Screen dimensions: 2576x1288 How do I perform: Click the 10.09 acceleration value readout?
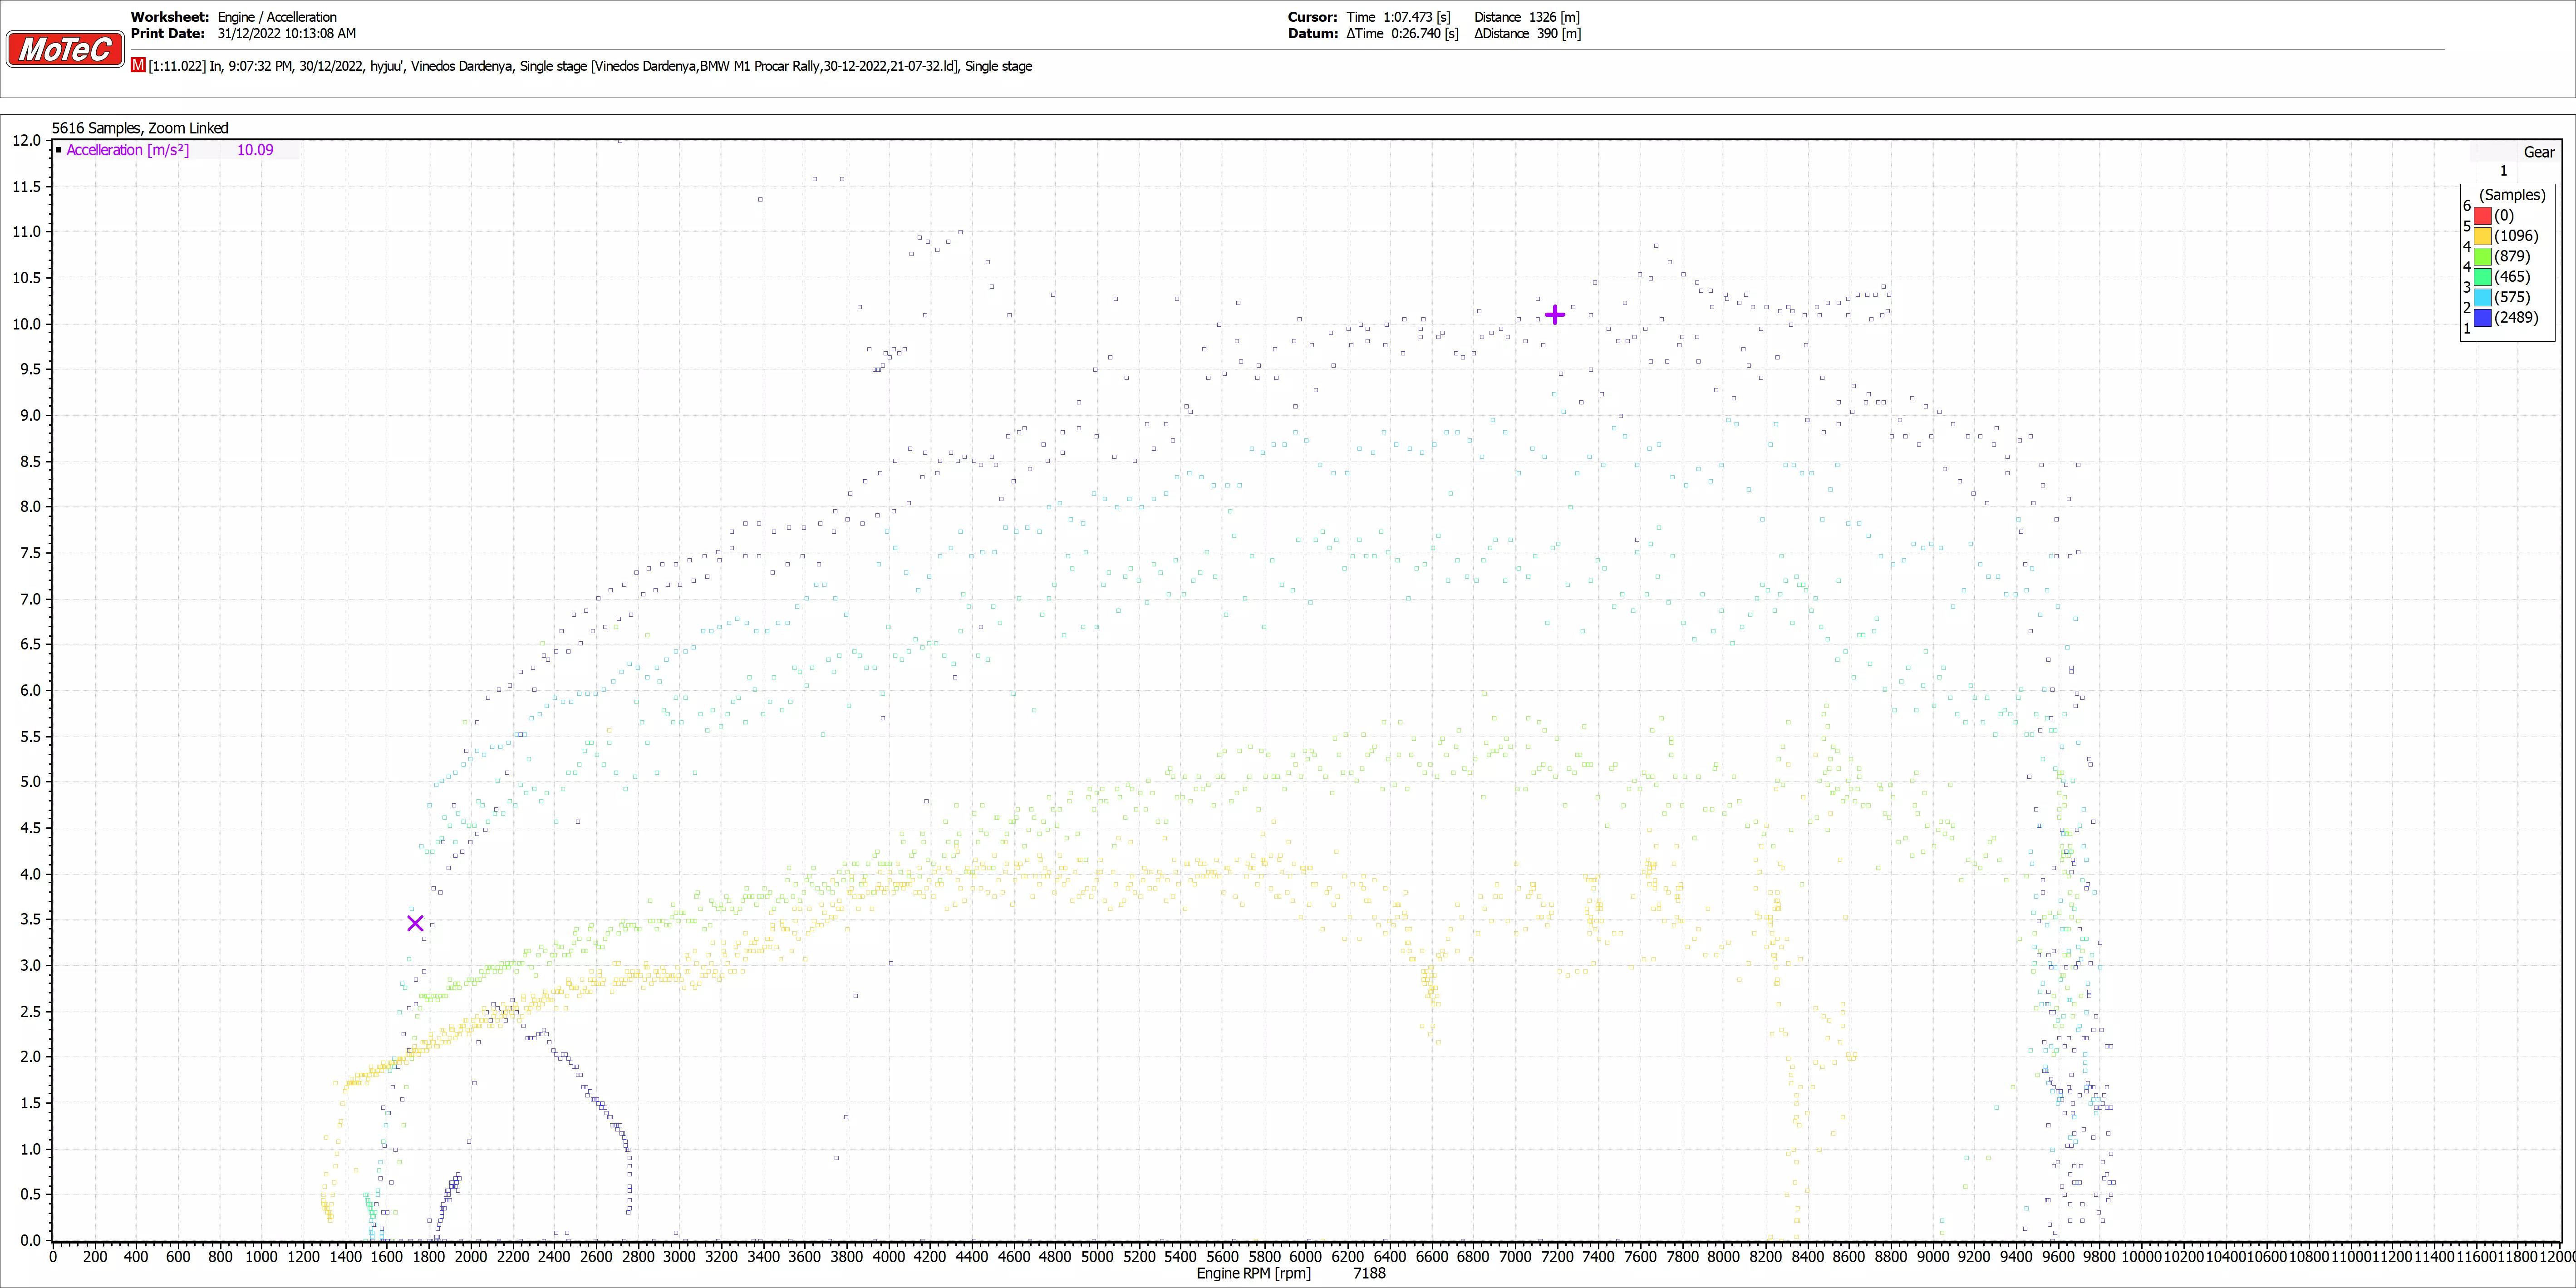[255, 150]
